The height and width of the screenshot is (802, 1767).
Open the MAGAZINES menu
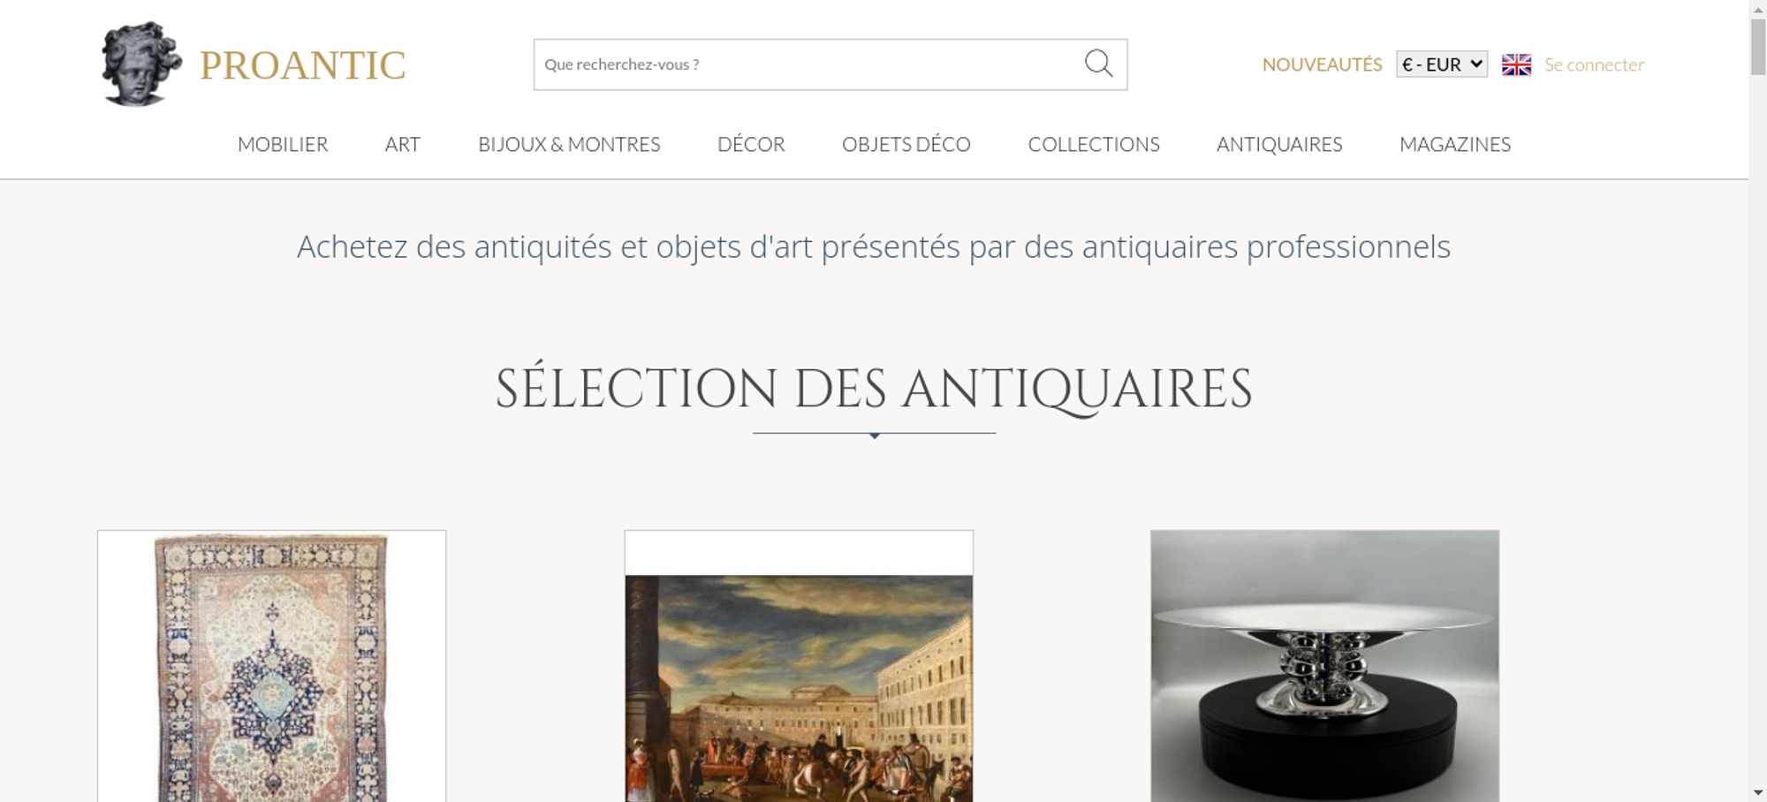1455,144
